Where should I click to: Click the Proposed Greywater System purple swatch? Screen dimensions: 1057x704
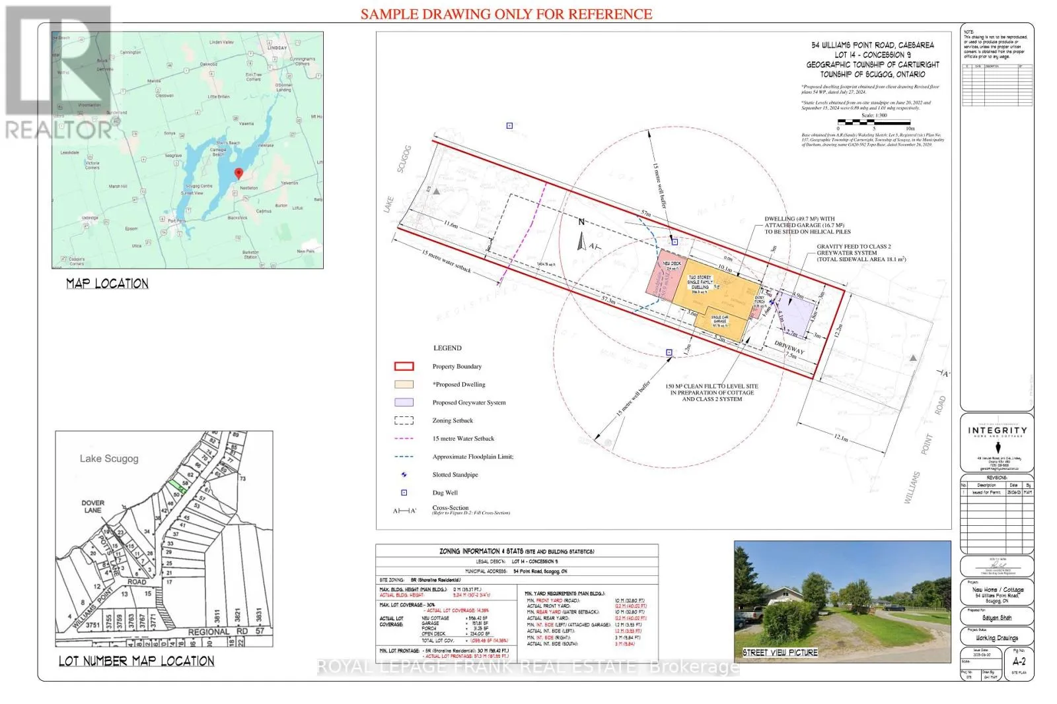(x=404, y=402)
